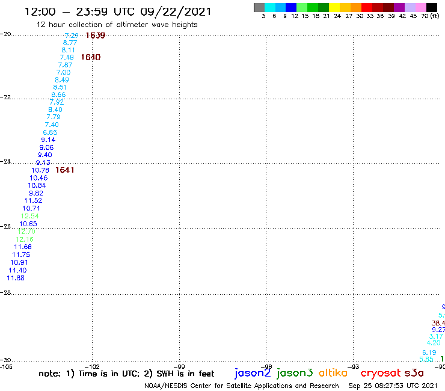Image resolution: width=445 pixels, height=391 pixels.
Task: Select the 10.91 wave height reading
Action: point(19,262)
